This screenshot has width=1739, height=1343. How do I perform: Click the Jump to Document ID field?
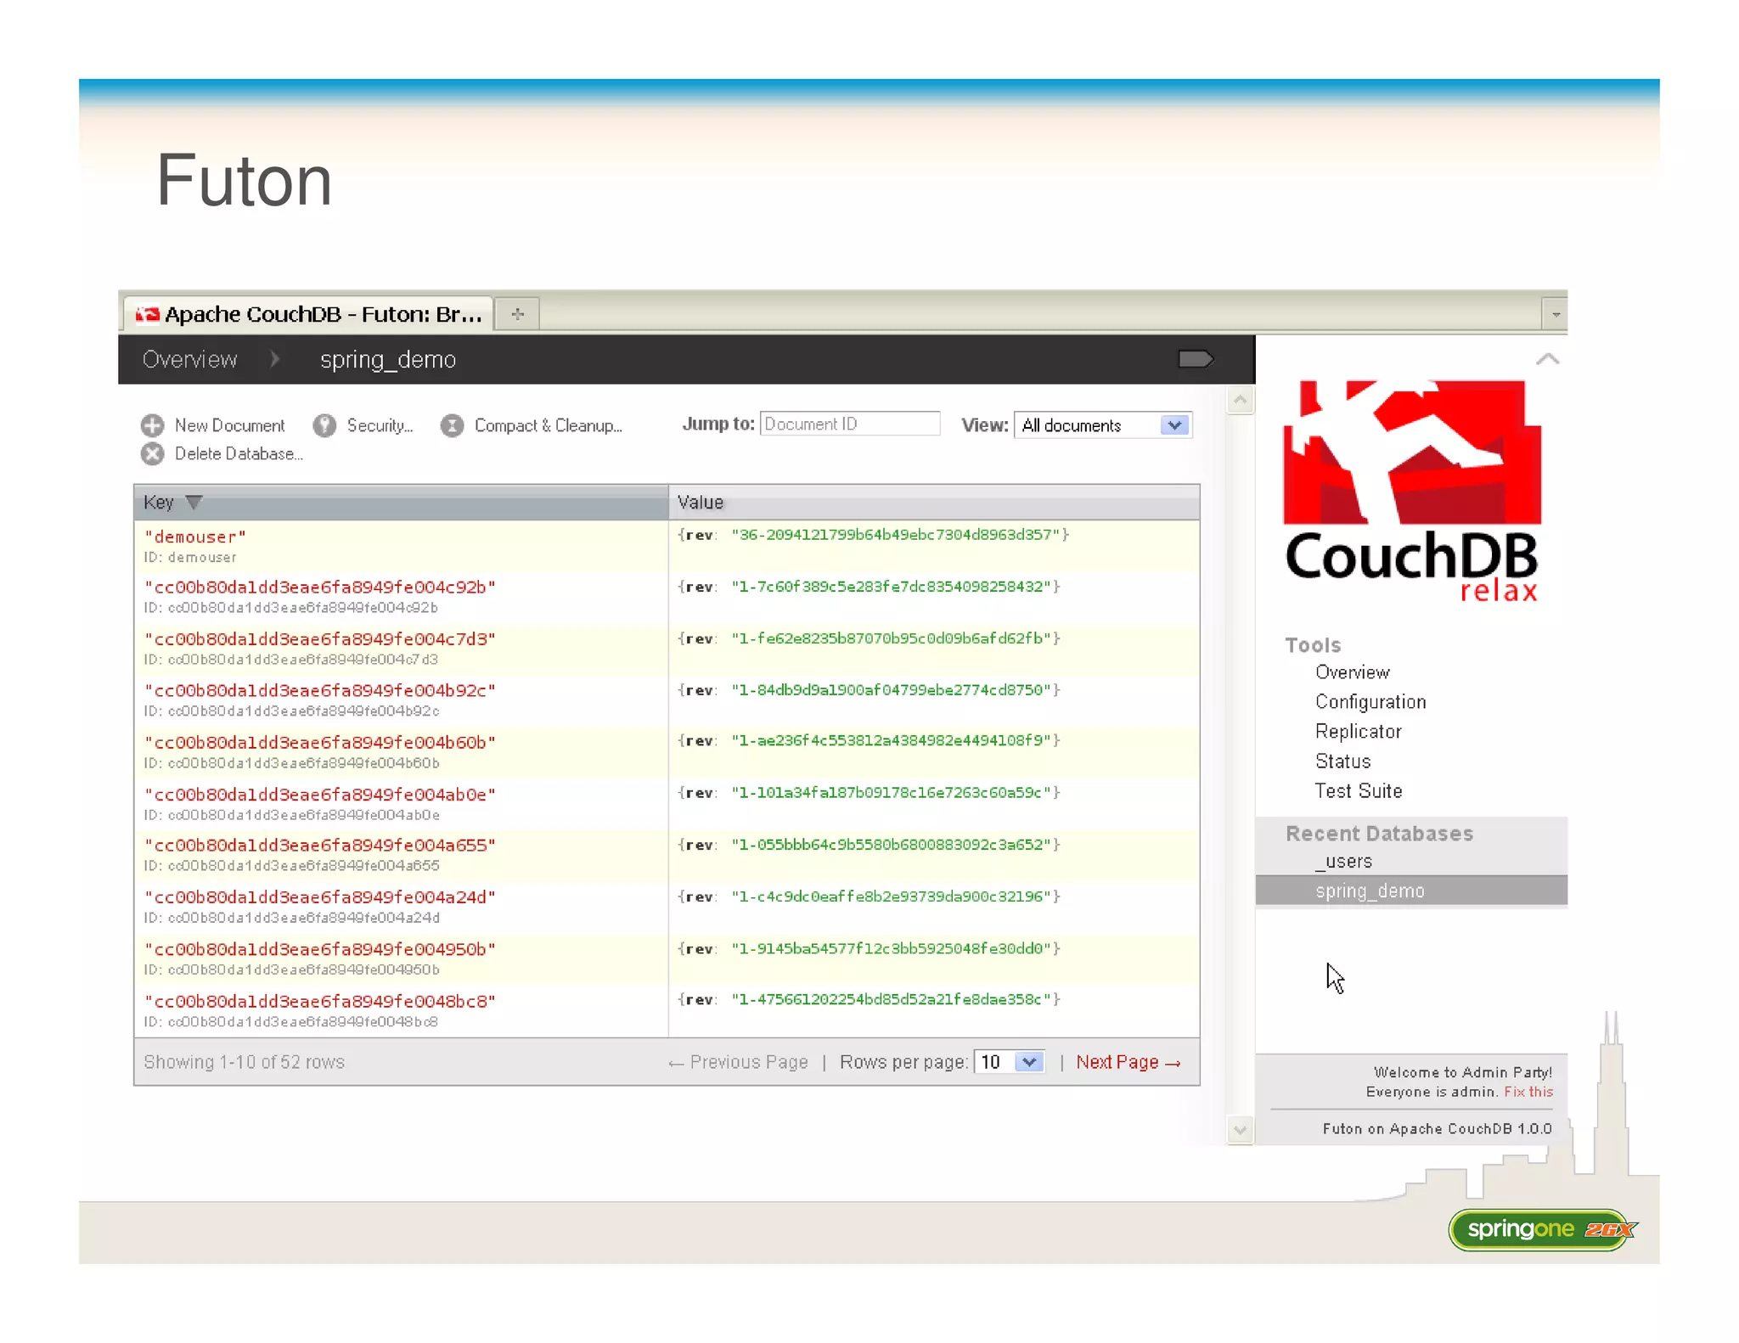(850, 424)
